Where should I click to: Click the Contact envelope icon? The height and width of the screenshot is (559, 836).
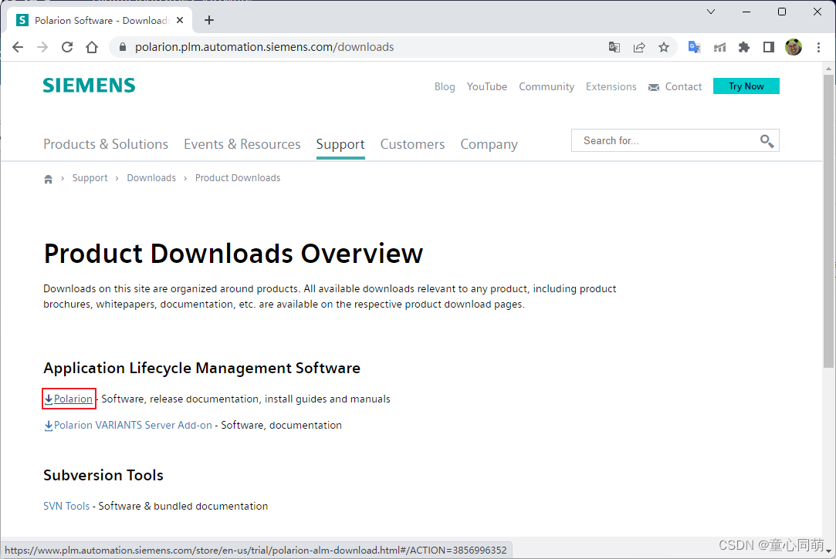(654, 87)
